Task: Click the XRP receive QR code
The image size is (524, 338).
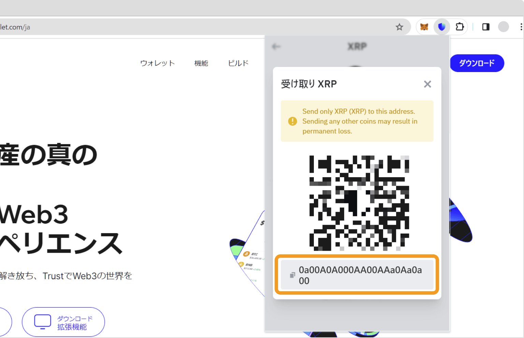Action: pos(359,203)
